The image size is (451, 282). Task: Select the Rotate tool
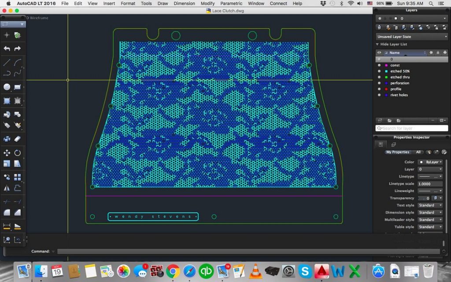(18, 153)
